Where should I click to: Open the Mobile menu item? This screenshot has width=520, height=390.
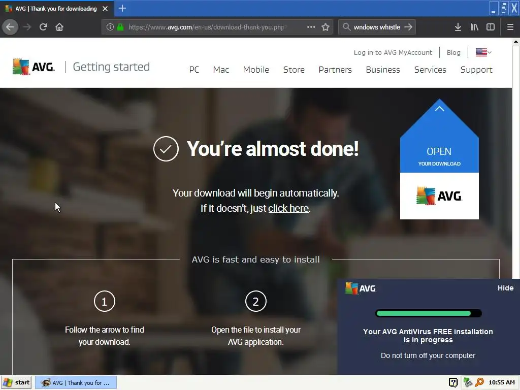(x=256, y=70)
